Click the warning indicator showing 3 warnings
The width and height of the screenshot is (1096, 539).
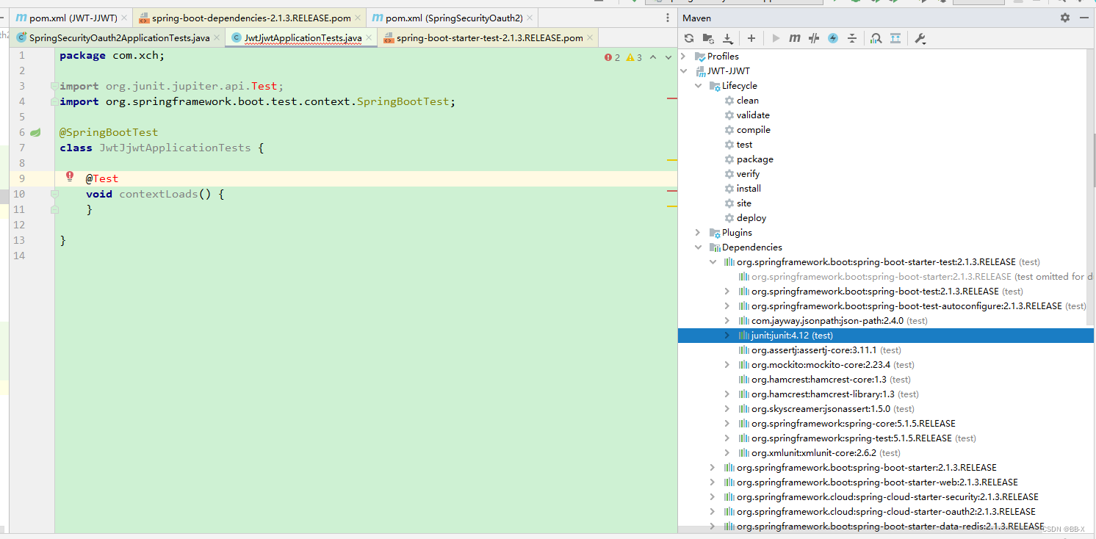(x=635, y=57)
